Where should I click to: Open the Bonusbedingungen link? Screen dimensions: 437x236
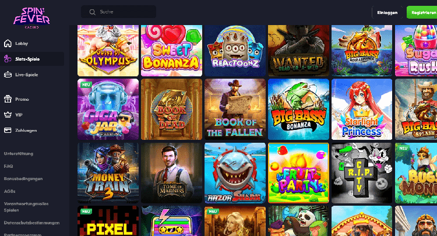click(23, 178)
